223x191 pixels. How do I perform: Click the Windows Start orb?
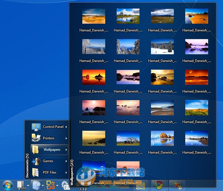click(7, 185)
